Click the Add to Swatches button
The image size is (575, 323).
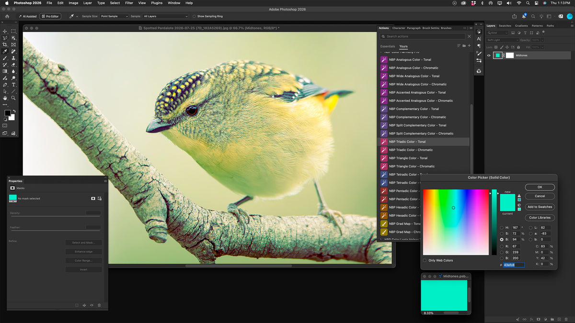(x=540, y=207)
